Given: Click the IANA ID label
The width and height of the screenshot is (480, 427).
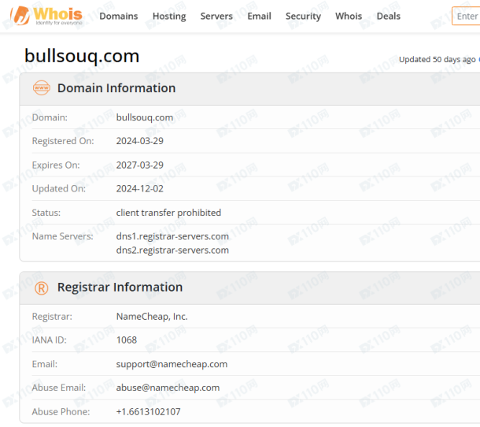Looking at the screenshot, I should point(50,340).
